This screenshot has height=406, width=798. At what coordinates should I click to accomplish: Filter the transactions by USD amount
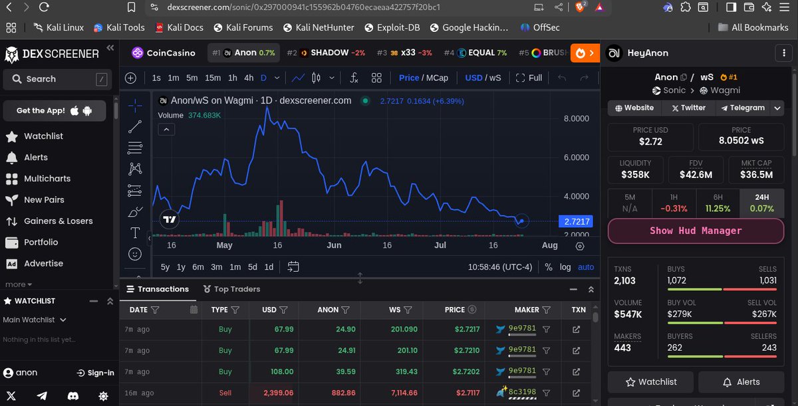click(284, 310)
